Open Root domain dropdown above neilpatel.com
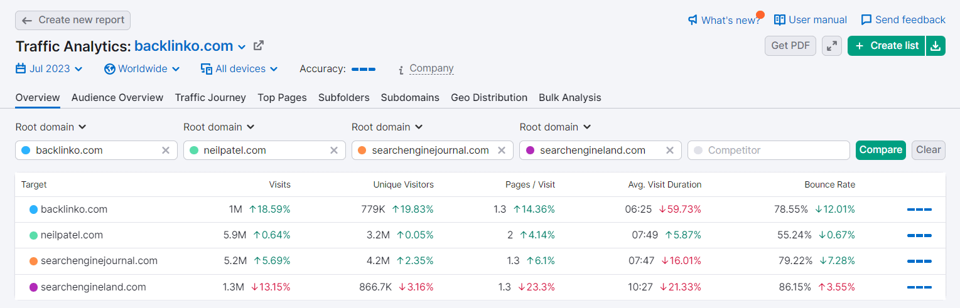Image resolution: width=960 pixels, height=308 pixels. (x=219, y=127)
